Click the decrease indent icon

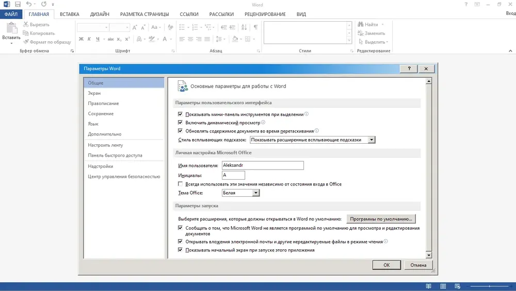coord(224,27)
